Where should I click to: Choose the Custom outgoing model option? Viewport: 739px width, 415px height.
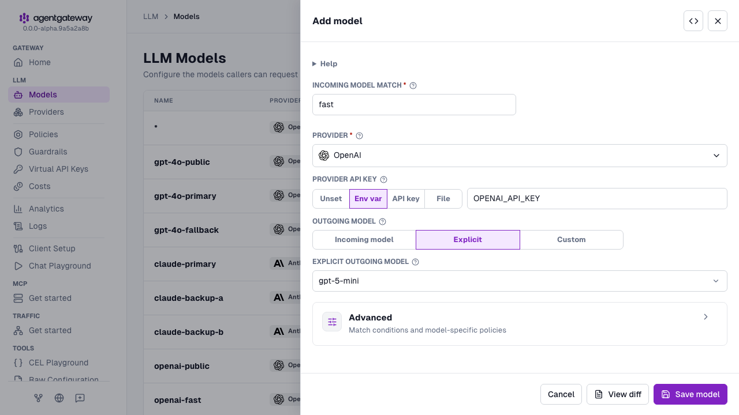(x=572, y=240)
